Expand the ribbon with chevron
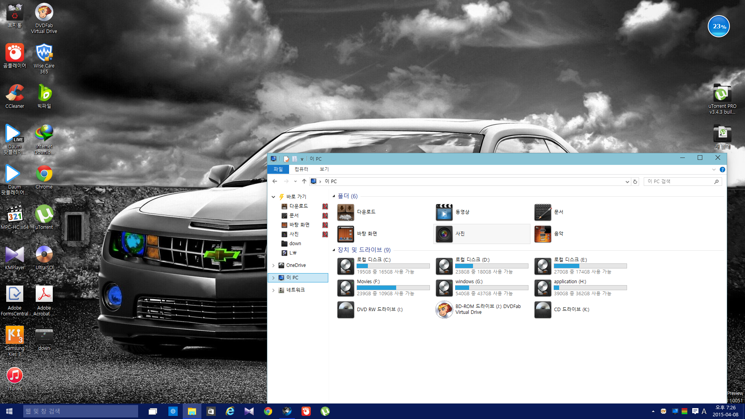745x419 pixels. (x=714, y=170)
